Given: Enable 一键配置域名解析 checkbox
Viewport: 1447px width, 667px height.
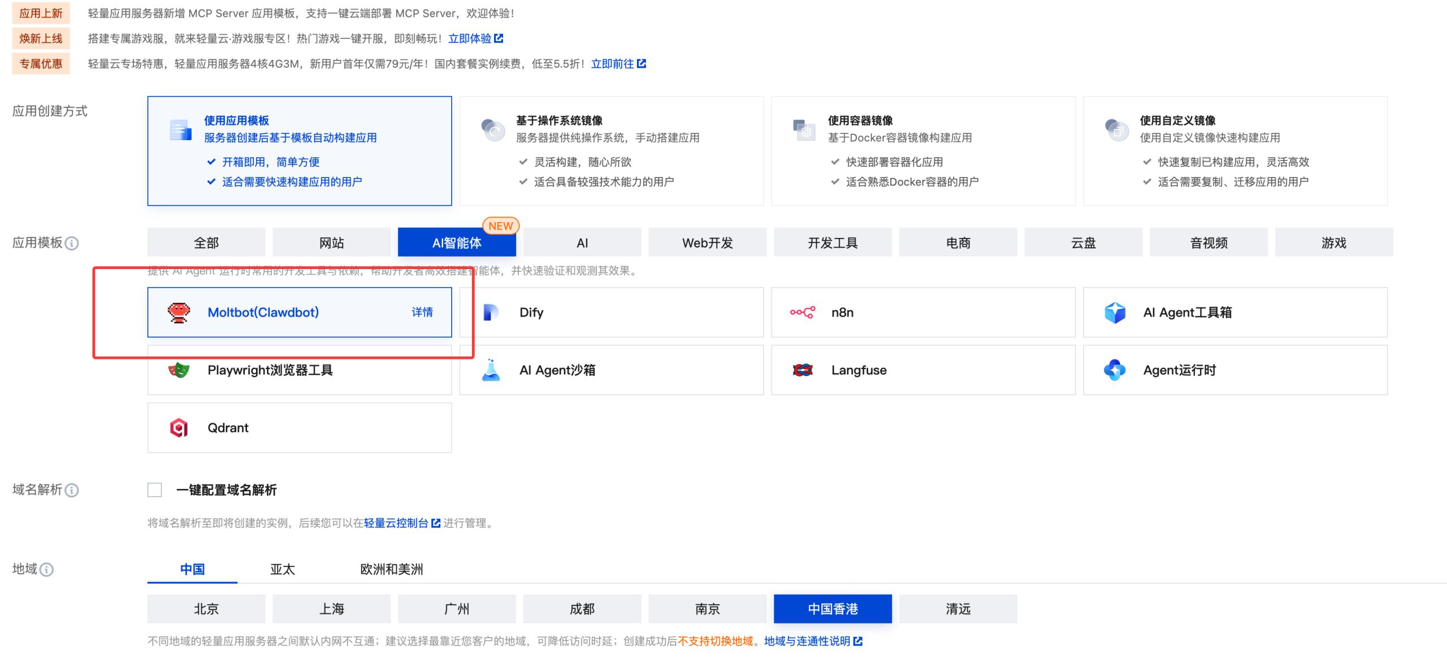Looking at the screenshot, I should tap(155, 490).
